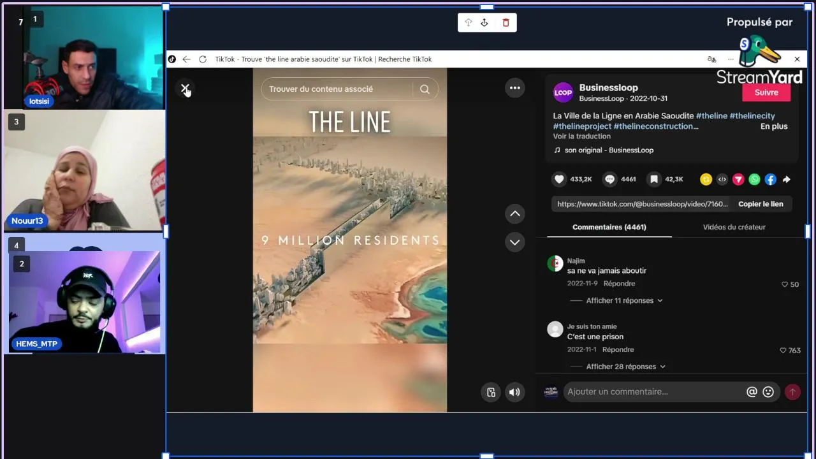Click the #thelineproject hashtag
This screenshot has width=816, height=459.
(582, 126)
